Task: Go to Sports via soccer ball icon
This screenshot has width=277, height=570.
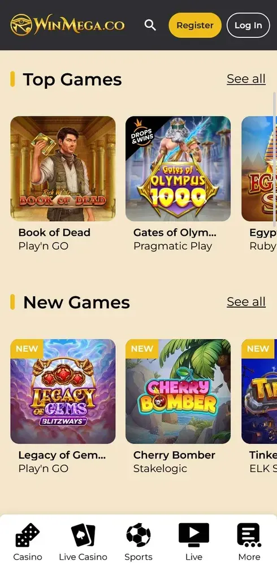Action: 138,535
